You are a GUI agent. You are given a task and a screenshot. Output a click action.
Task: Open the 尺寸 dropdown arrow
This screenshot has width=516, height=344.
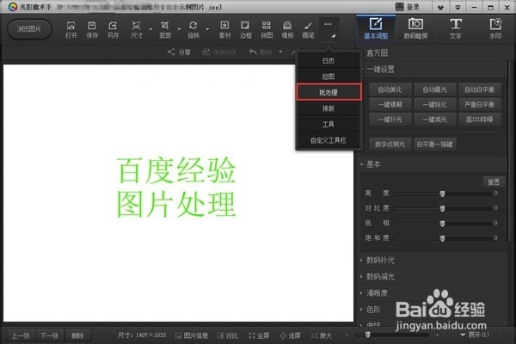click(150, 29)
